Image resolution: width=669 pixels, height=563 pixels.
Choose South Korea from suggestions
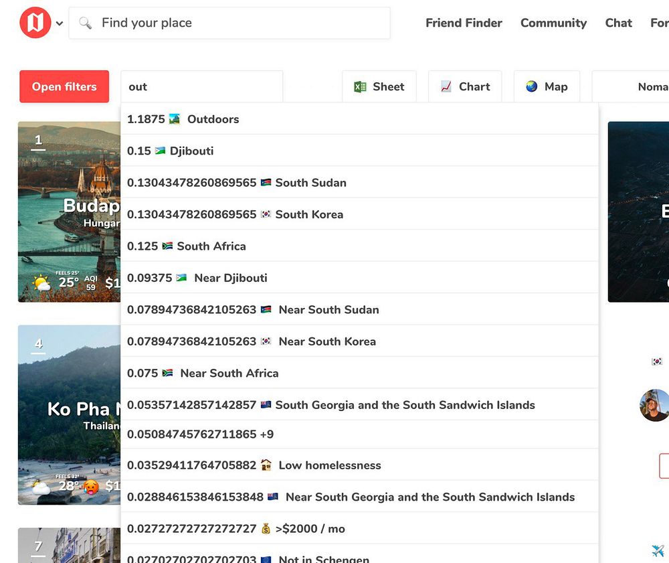click(359, 214)
